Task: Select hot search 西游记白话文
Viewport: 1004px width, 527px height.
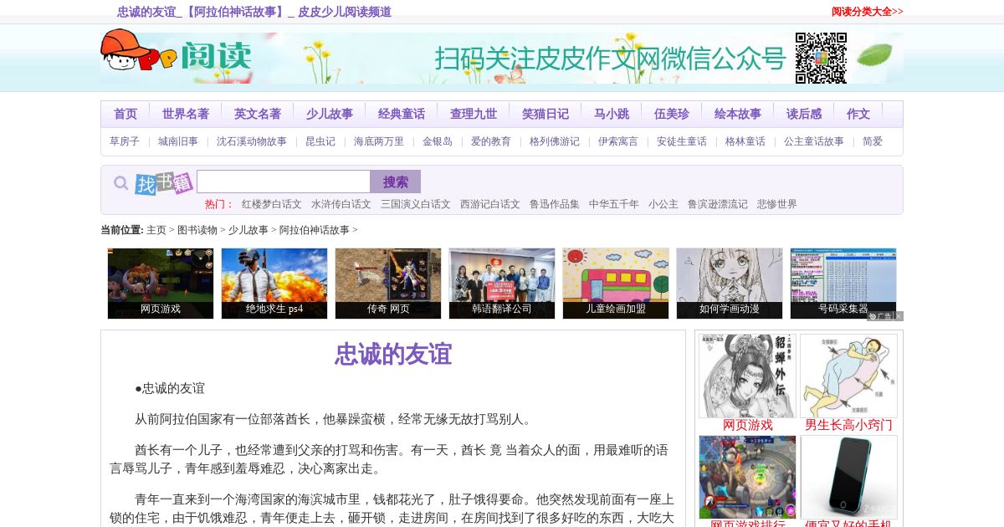Action: click(490, 204)
